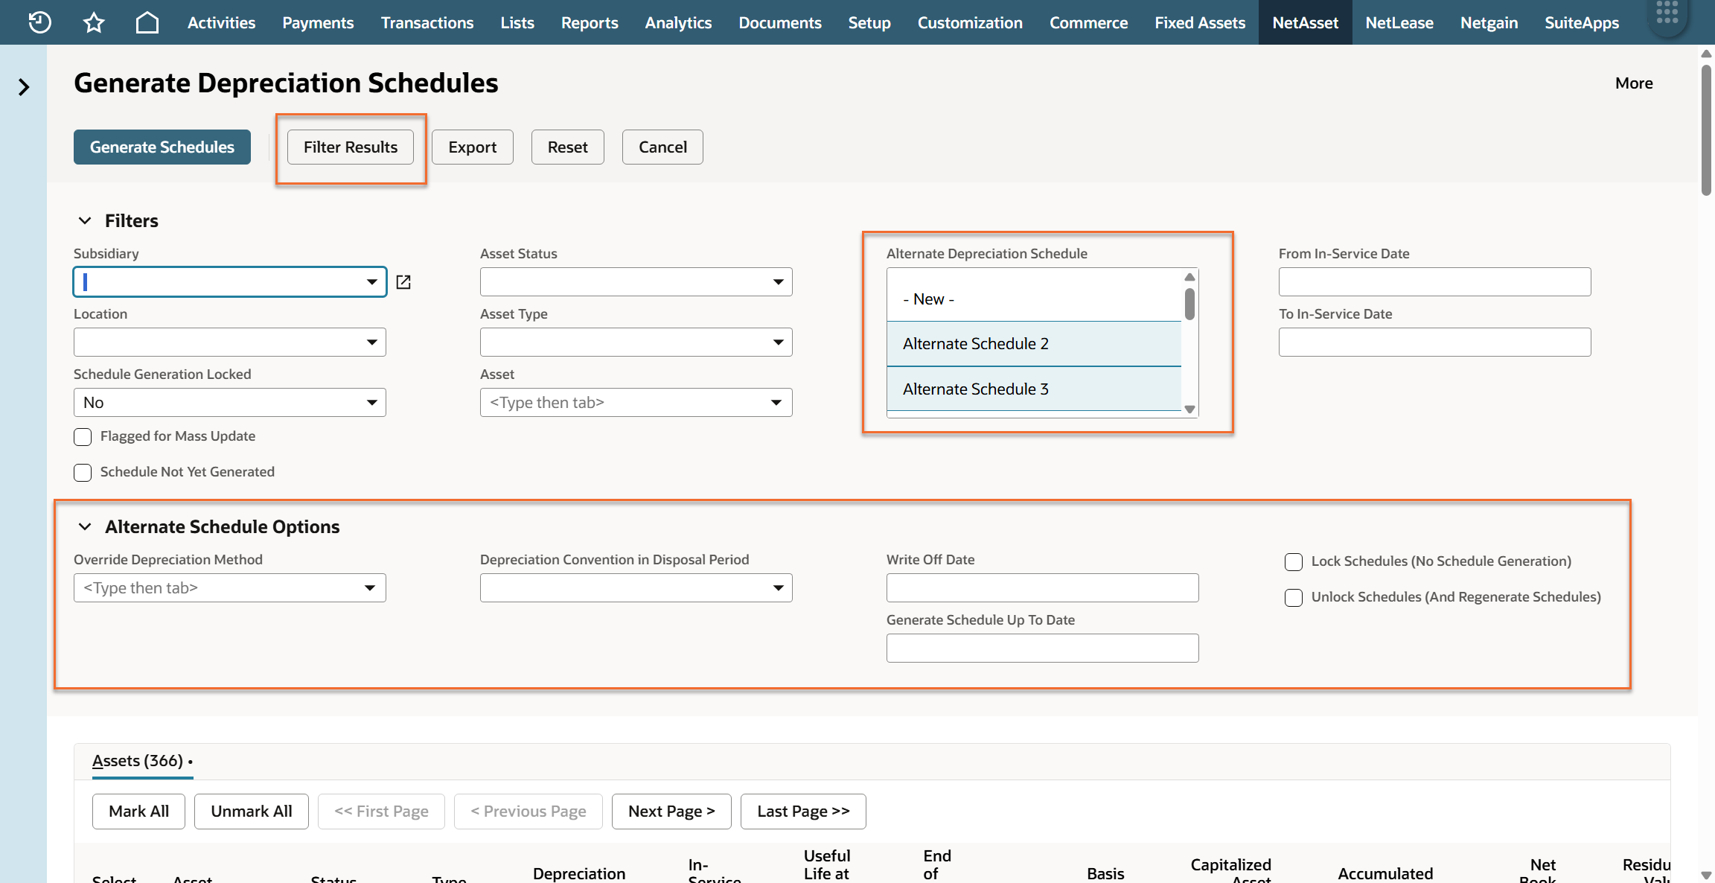Expand the left sidebar arrow
This screenshot has width=1715, height=883.
click(x=24, y=87)
